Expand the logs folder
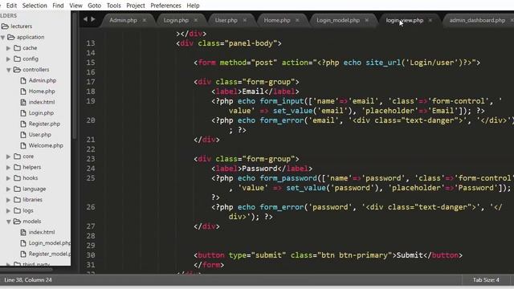Screen dimensions: 514x289 coord(9,210)
